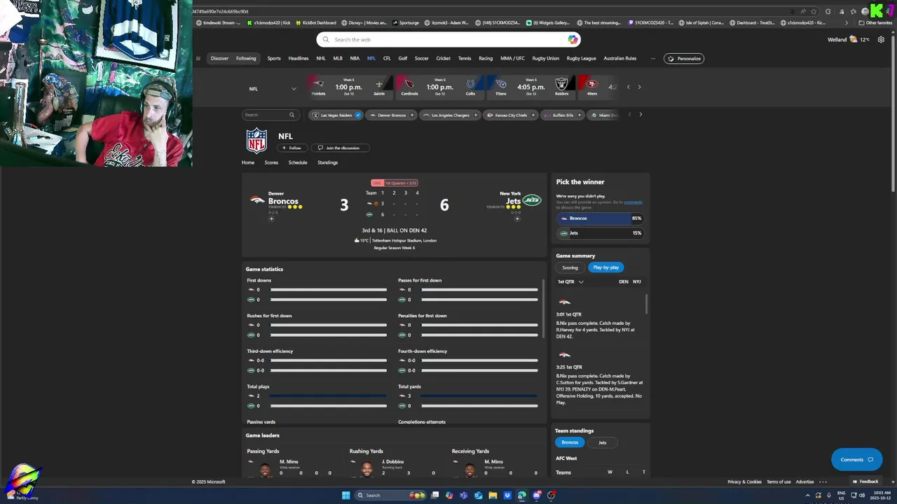Click the NFL shield logo
The image size is (897, 504).
tap(256, 141)
